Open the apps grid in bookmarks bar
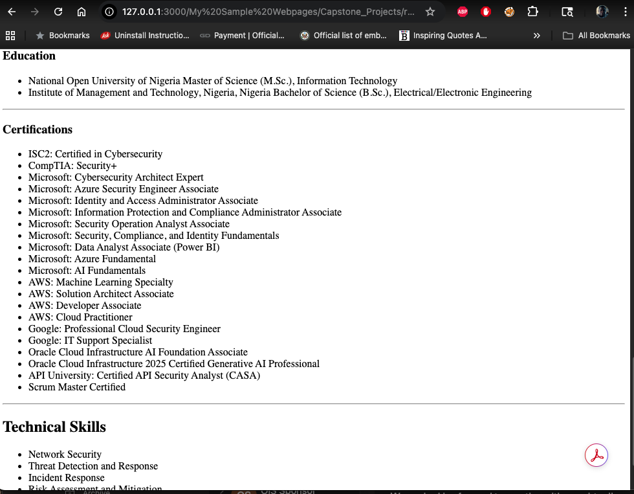 pyautogui.click(x=10, y=36)
